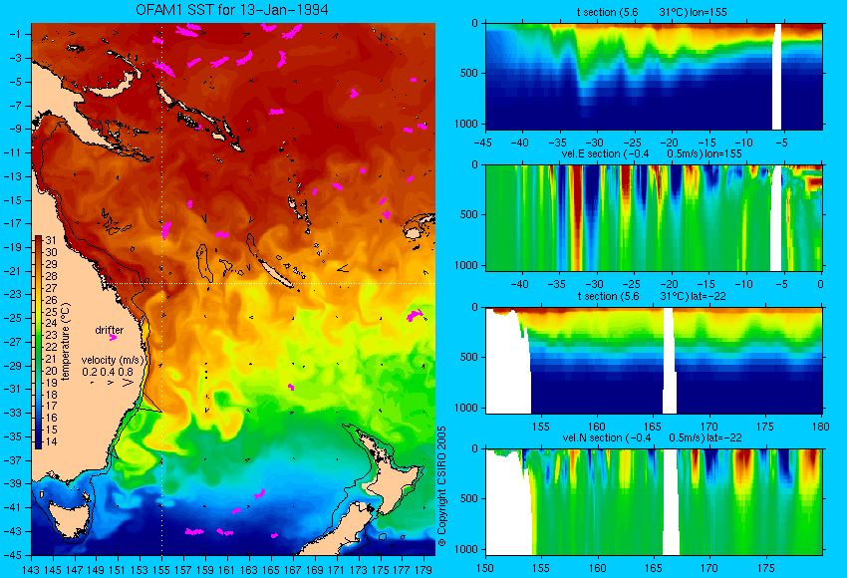847x578 pixels.
Task: Click the "18" value on the temperature colorbar
Action: click(x=51, y=395)
